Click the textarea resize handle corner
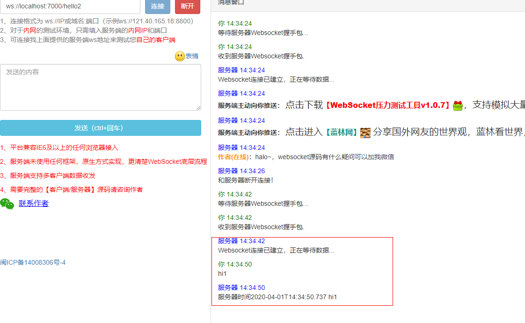The height and width of the screenshot is (323, 525). point(199,107)
